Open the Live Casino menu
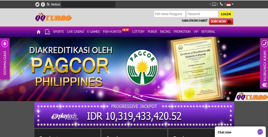The image size is (268, 137). pos(75,32)
